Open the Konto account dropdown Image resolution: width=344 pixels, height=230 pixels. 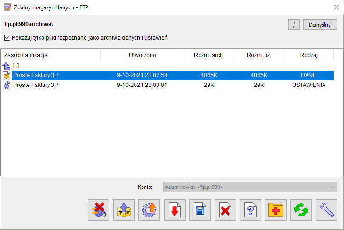point(250,187)
